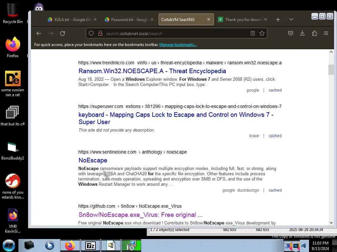Open the black box taskbar icon
The width and height of the screenshot is (337, 252).
[29, 245]
